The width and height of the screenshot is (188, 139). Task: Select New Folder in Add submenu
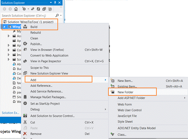(125, 92)
